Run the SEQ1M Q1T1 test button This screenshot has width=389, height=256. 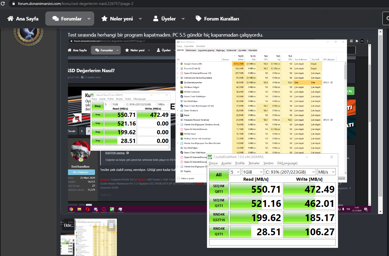coord(219,203)
